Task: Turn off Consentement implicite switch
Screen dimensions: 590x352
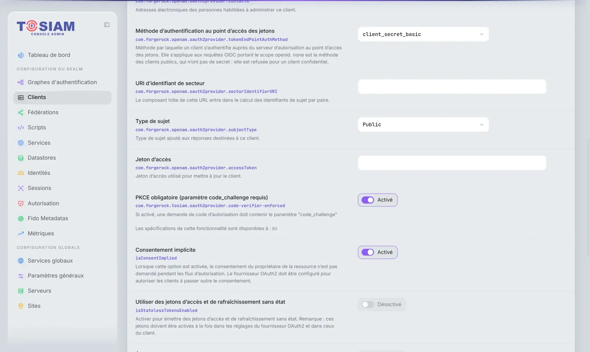Action: (x=368, y=253)
